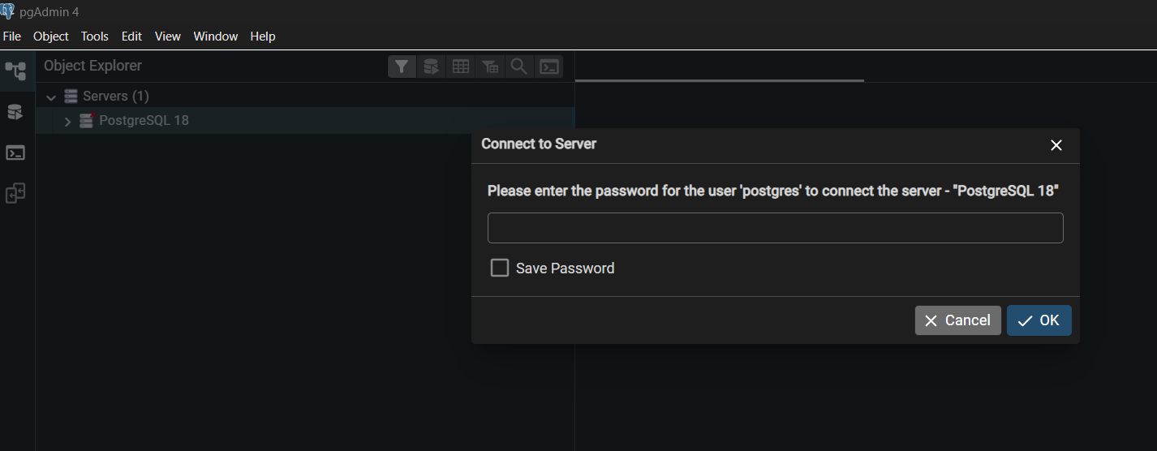Open the PSQL Tool Workspace sidebar icon
This screenshot has width=1157, height=451.
[x=15, y=152]
